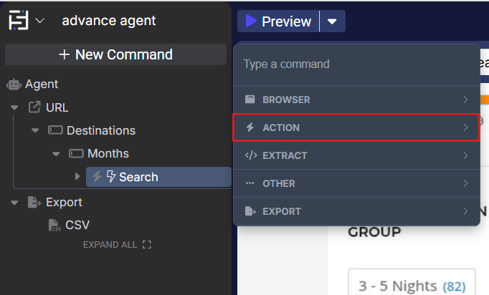Click the New Command button

[115, 54]
